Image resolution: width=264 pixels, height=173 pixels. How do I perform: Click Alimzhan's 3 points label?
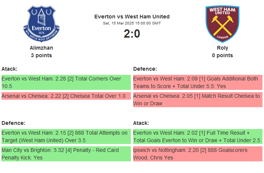[x=41, y=55]
